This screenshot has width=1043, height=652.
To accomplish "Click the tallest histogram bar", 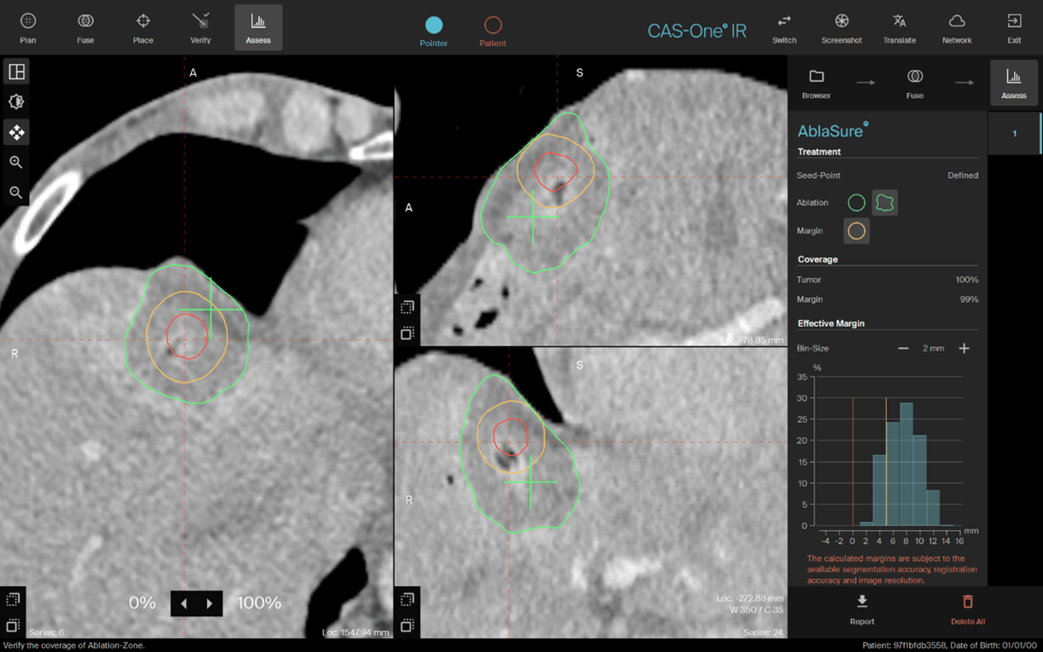I will [907, 464].
